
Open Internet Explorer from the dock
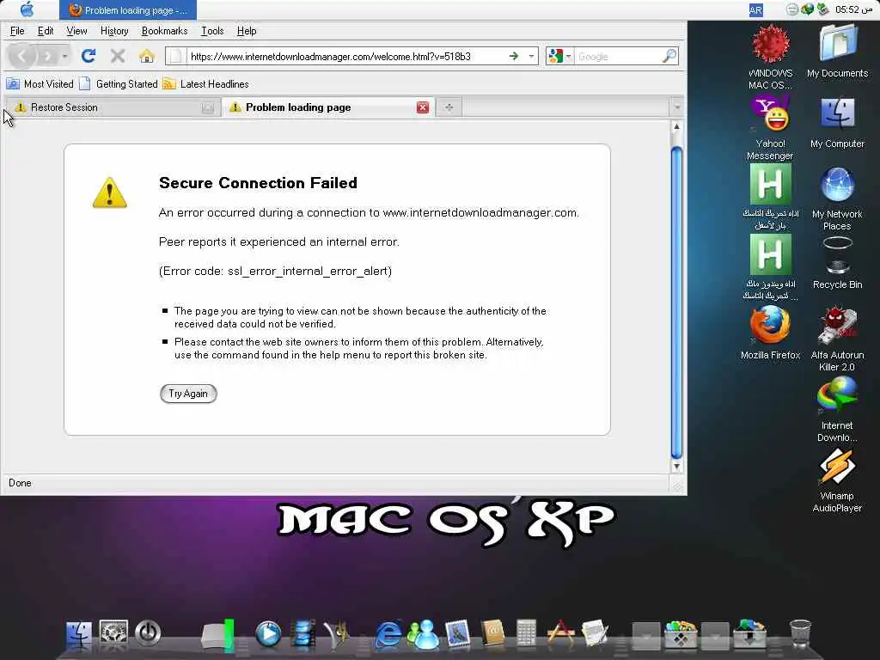coord(388,635)
